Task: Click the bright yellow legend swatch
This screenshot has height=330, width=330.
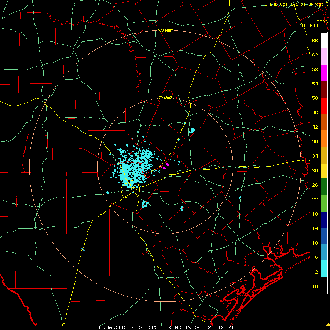Action: point(324,171)
